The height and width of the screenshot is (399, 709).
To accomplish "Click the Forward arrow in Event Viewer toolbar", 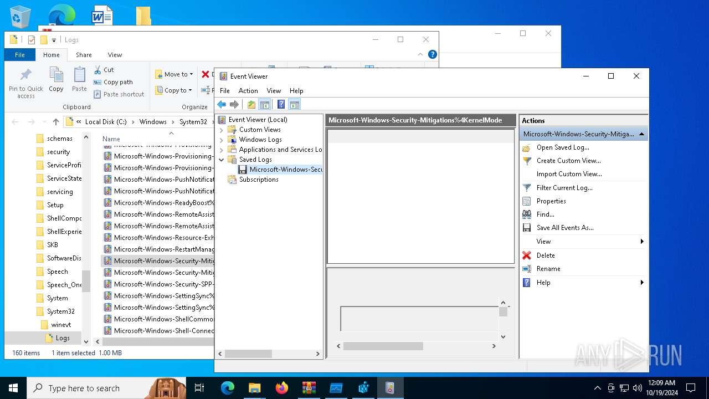I will (x=234, y=104).
